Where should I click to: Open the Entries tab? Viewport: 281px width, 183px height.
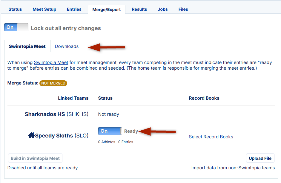click(74, 9)
